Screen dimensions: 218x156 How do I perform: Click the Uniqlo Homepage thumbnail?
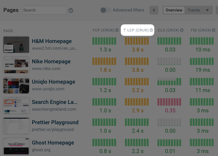[x=16, y=85]
